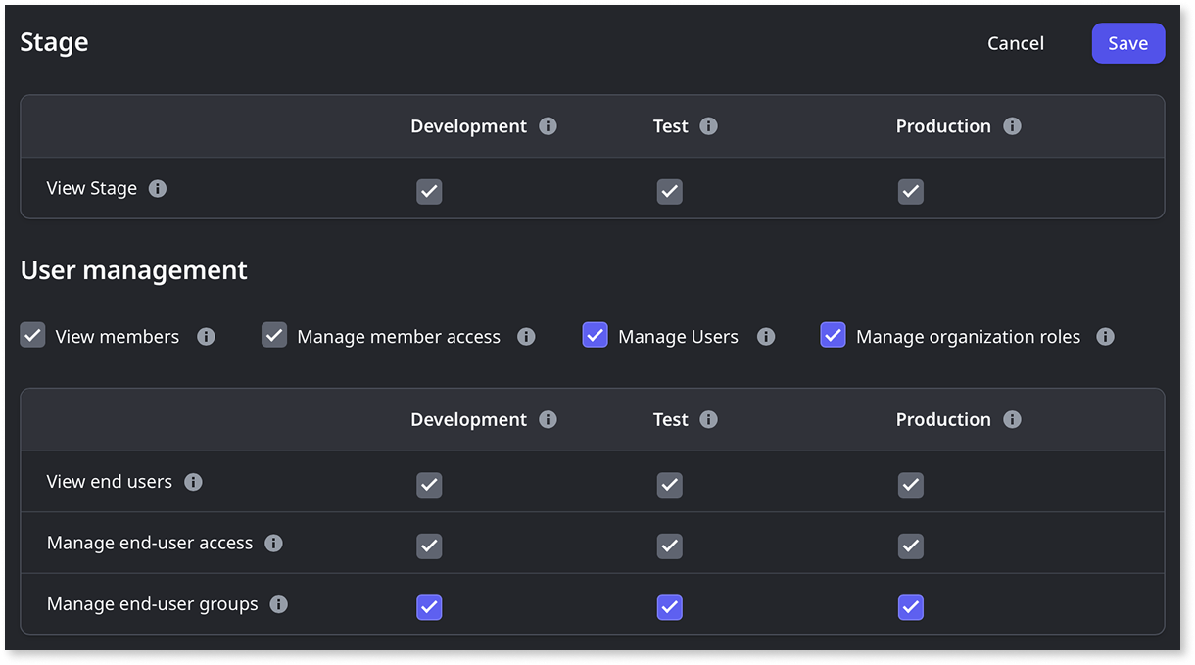Open info for Manage organization roles
1195x665 pixels.
[x=1105, y=336]
